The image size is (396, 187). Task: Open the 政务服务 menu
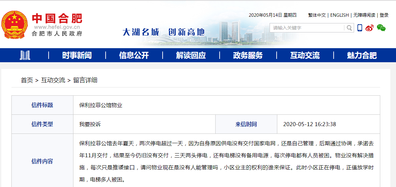coord(248,55)
